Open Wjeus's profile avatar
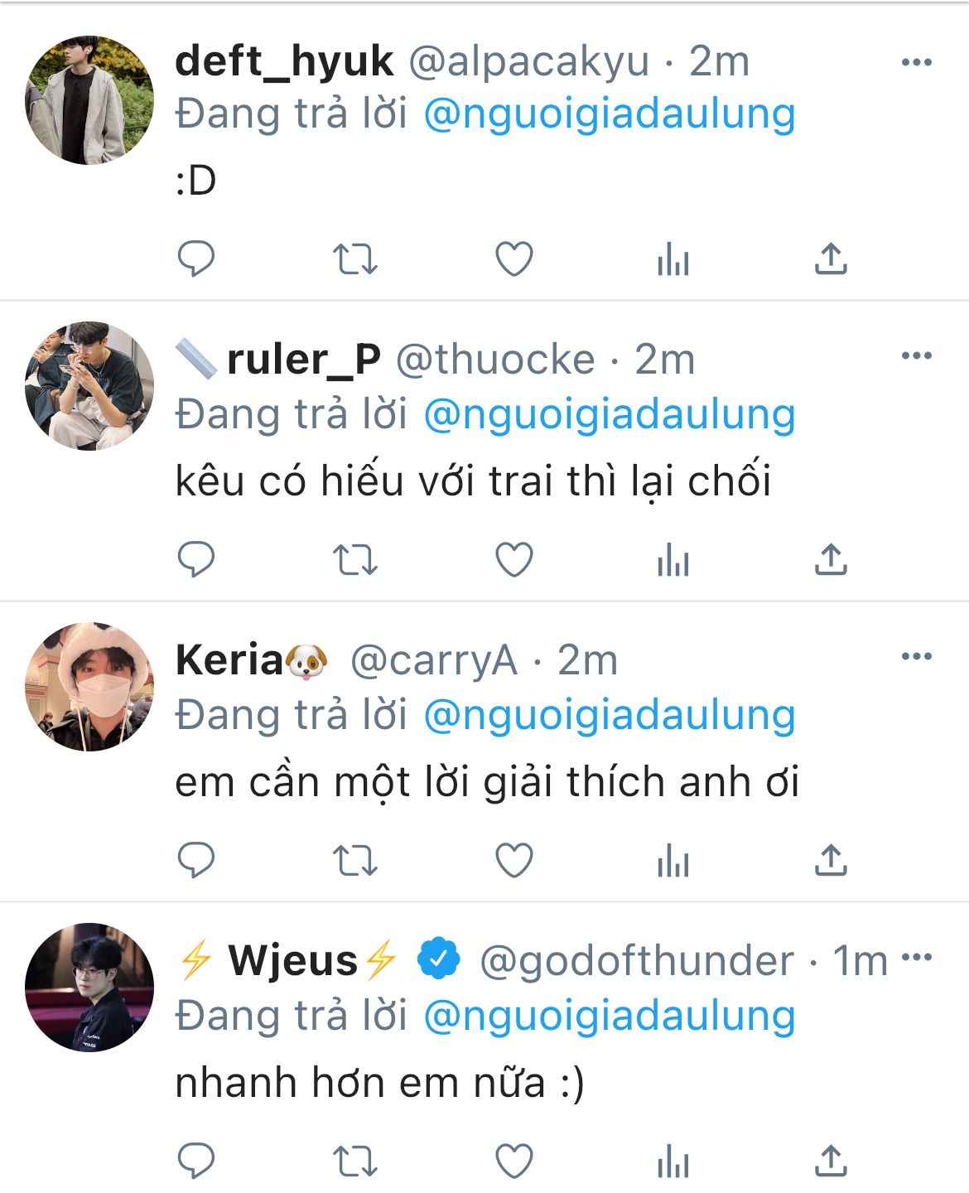Screen dimensions: 969x1193 [89, 988]
